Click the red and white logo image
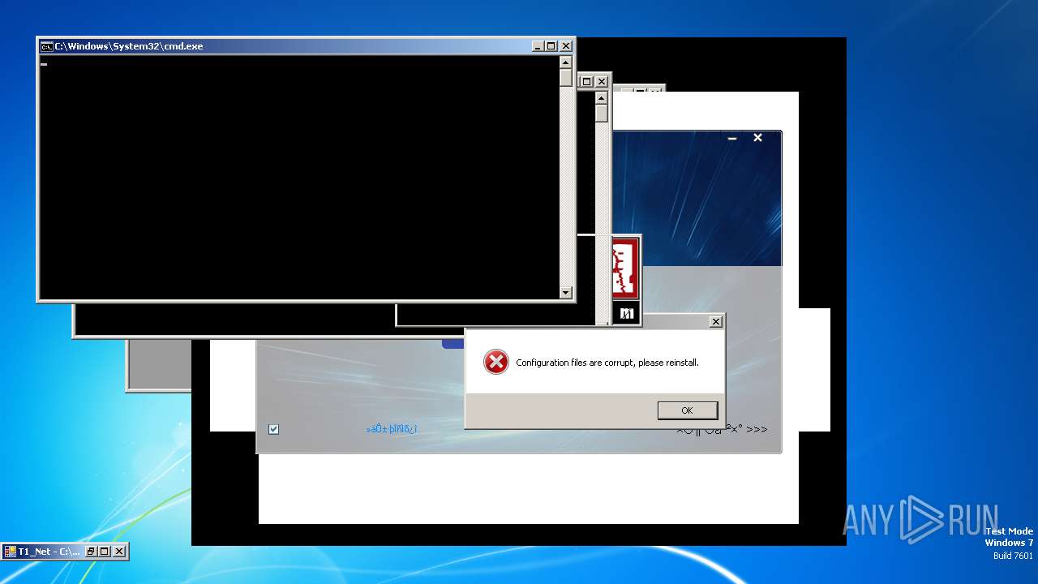 click(x=626, y=268)
